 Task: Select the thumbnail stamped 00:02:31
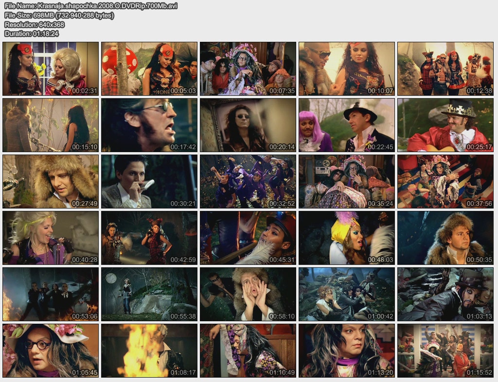point(51,69)
